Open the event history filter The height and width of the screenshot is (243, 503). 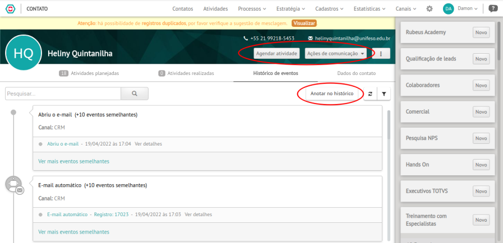tap(384, 94)
